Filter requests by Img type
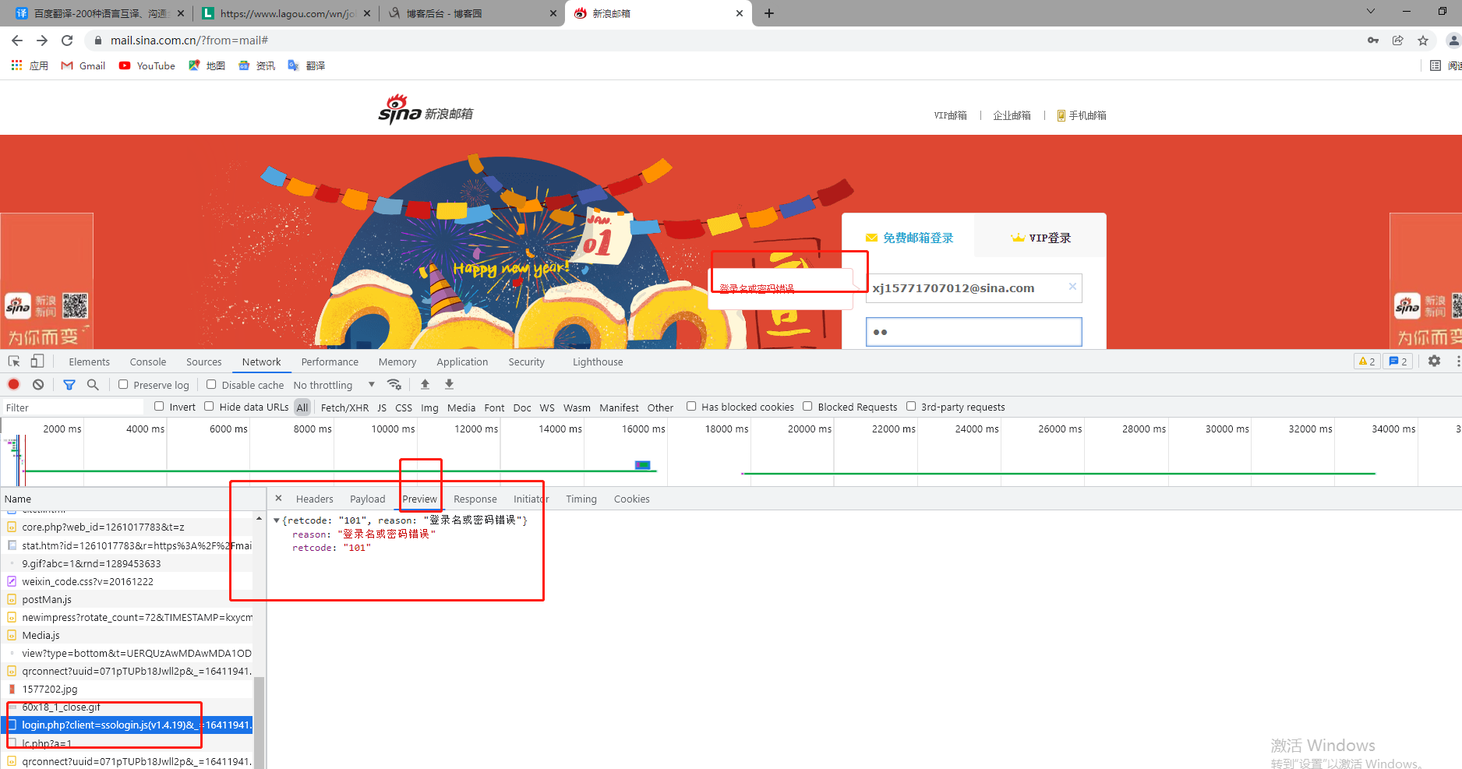The width and height of the screenshot is (1462, 769). click(x=429, y=407)
